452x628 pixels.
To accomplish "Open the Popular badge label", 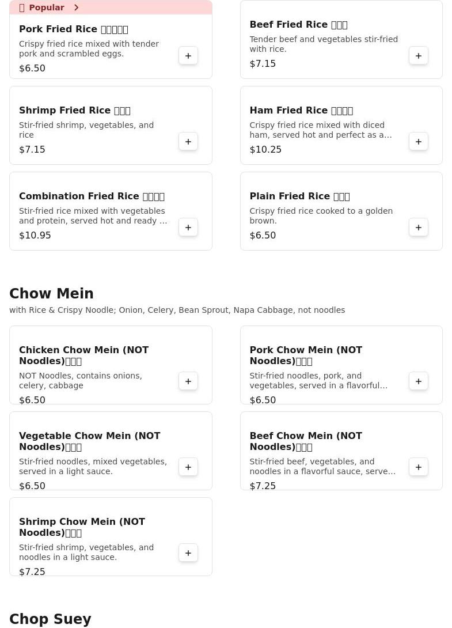I will tap(46, 7).
